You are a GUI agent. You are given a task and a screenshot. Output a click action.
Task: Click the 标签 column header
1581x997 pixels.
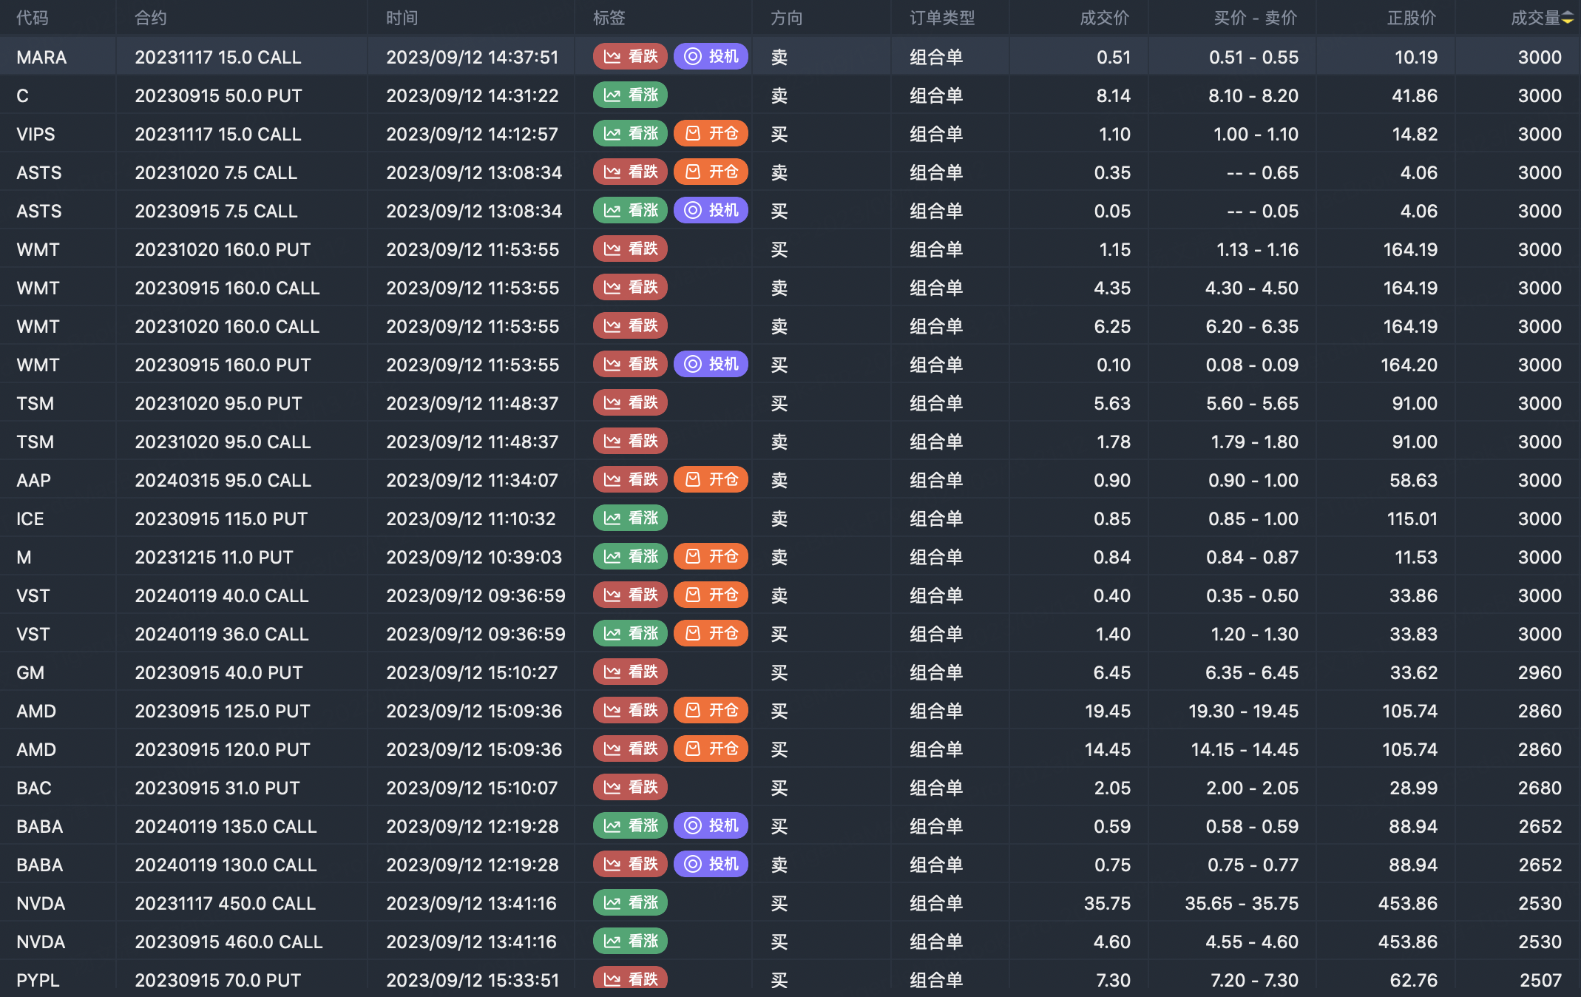pyautogui.click(x=609, y=18)
